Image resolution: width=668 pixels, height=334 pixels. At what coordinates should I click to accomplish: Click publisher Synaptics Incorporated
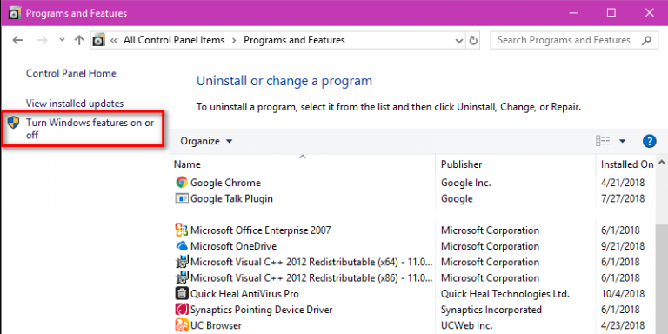[x=491, y=310]
